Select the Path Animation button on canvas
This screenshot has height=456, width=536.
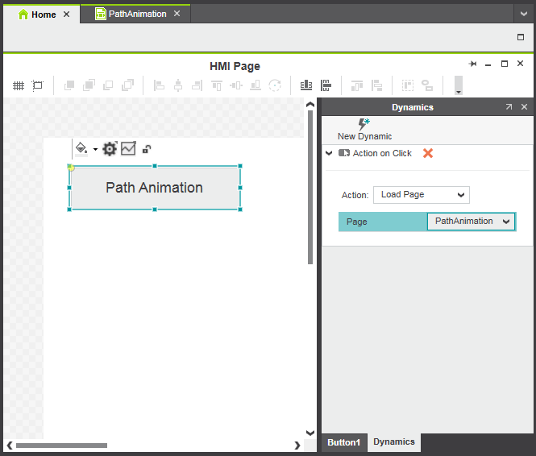coord(155,188)
